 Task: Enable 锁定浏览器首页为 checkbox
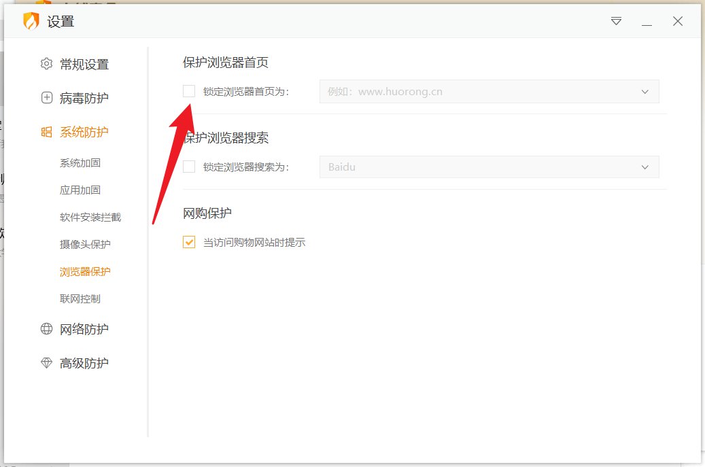pos(188,90)
